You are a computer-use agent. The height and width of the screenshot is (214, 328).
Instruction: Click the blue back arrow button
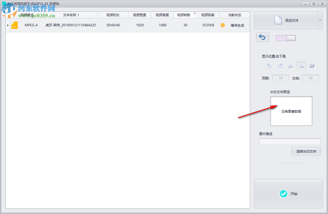[x=262, y=37]
